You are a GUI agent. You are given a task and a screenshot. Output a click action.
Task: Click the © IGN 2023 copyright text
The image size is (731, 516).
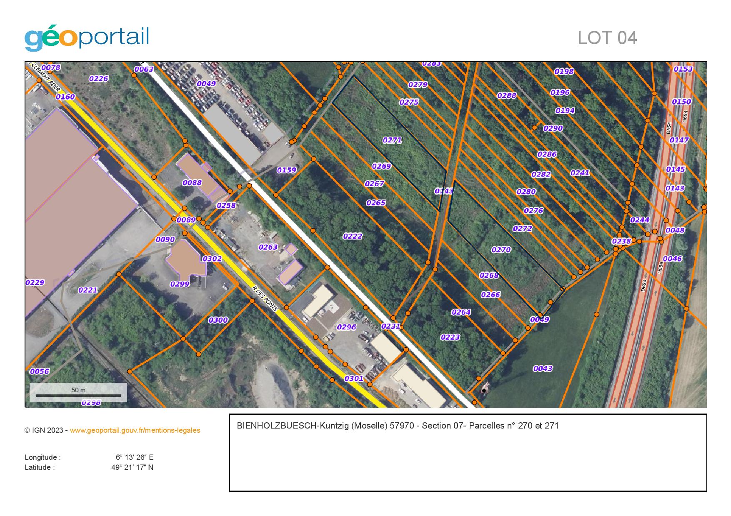(44, 430)
